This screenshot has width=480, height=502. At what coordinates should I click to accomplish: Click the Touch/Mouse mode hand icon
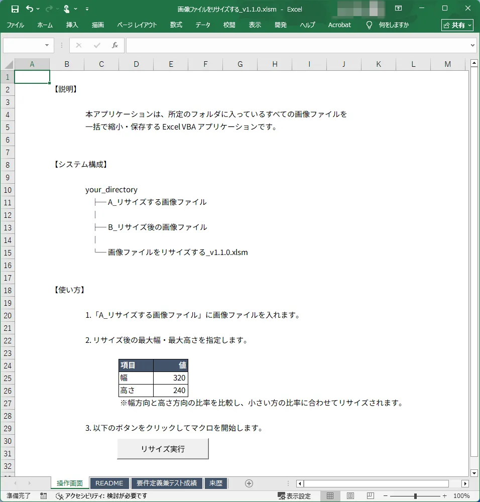(x=66, y=9)
